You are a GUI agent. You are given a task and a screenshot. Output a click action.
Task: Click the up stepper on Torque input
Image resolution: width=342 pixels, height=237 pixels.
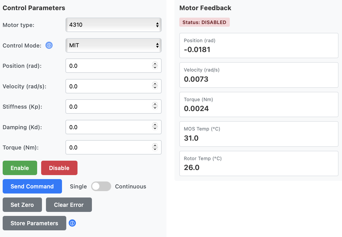(x=155, y=146)
